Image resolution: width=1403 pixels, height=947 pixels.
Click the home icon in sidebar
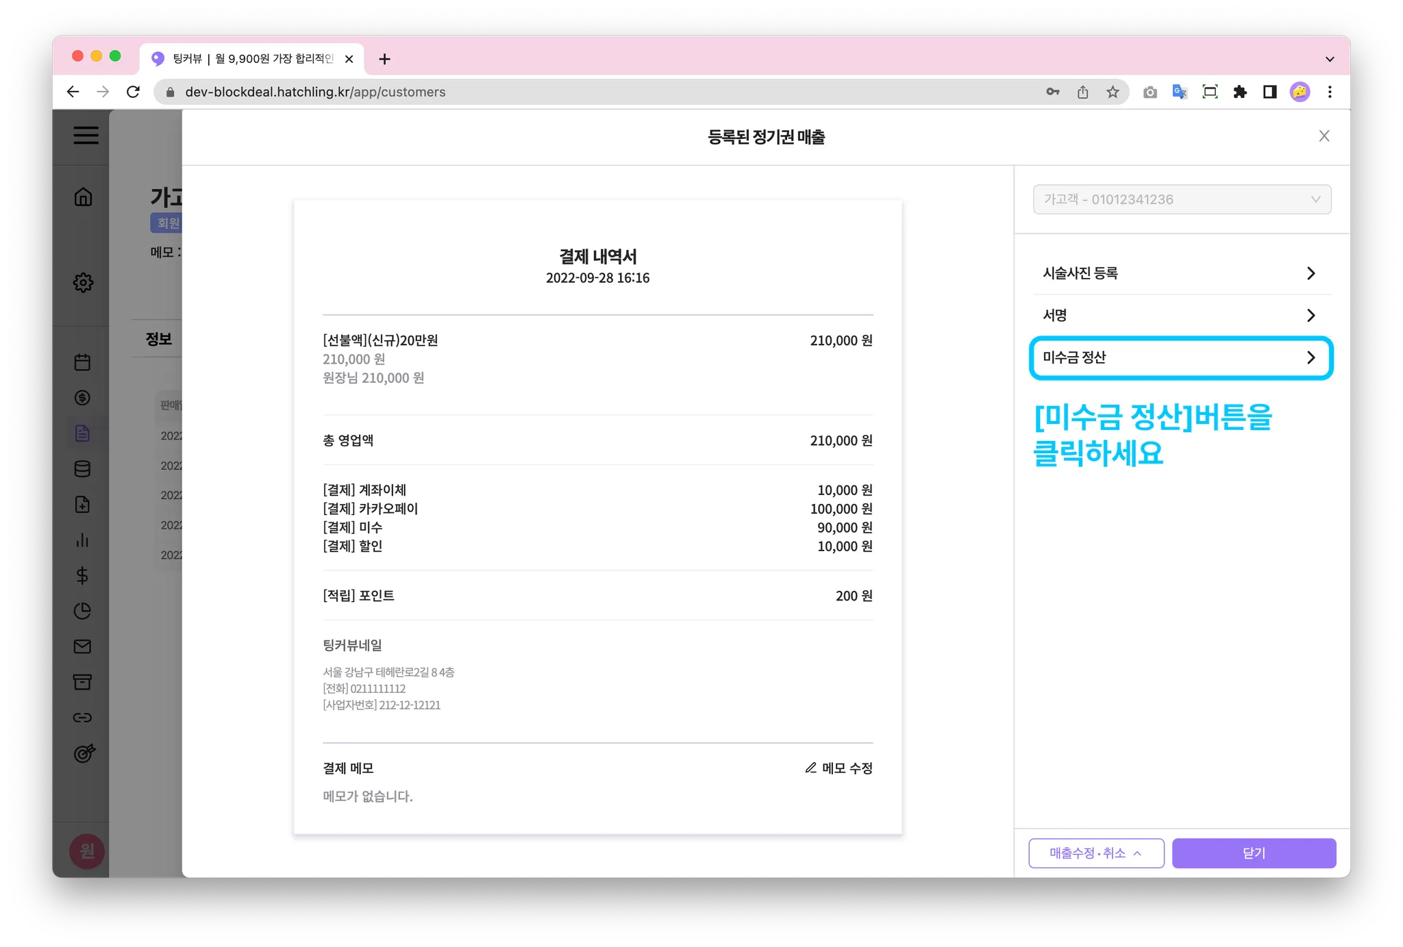(x=83, y=197)
